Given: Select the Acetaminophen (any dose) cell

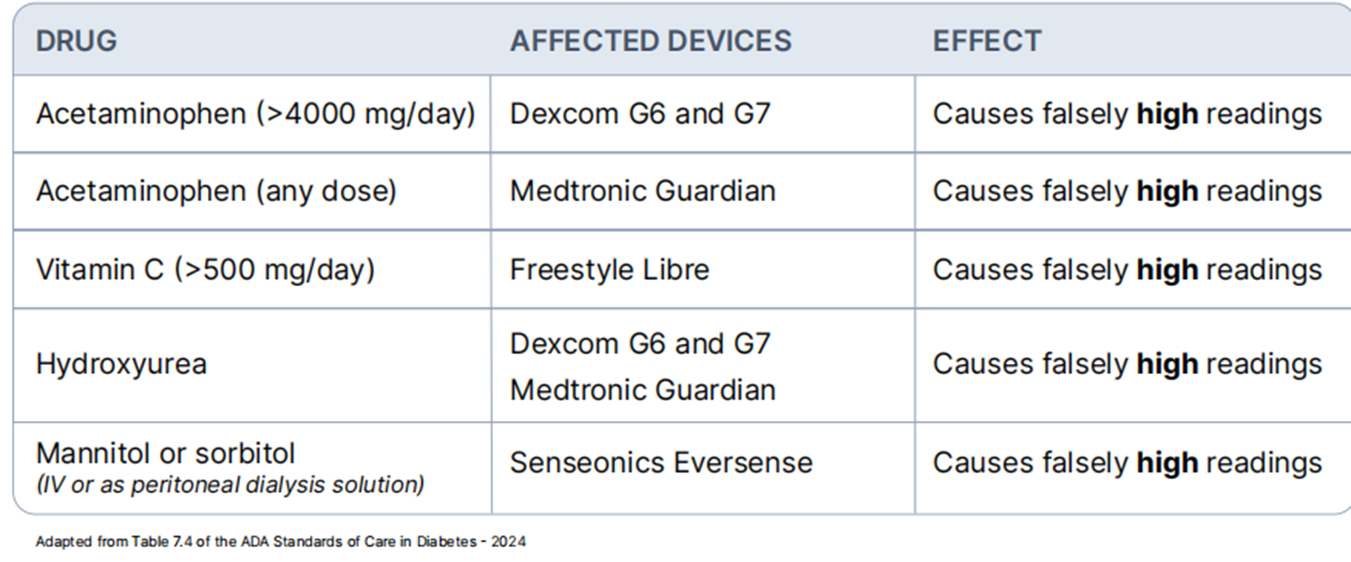Looking at the screenshot, I should [x=216, y=191].
